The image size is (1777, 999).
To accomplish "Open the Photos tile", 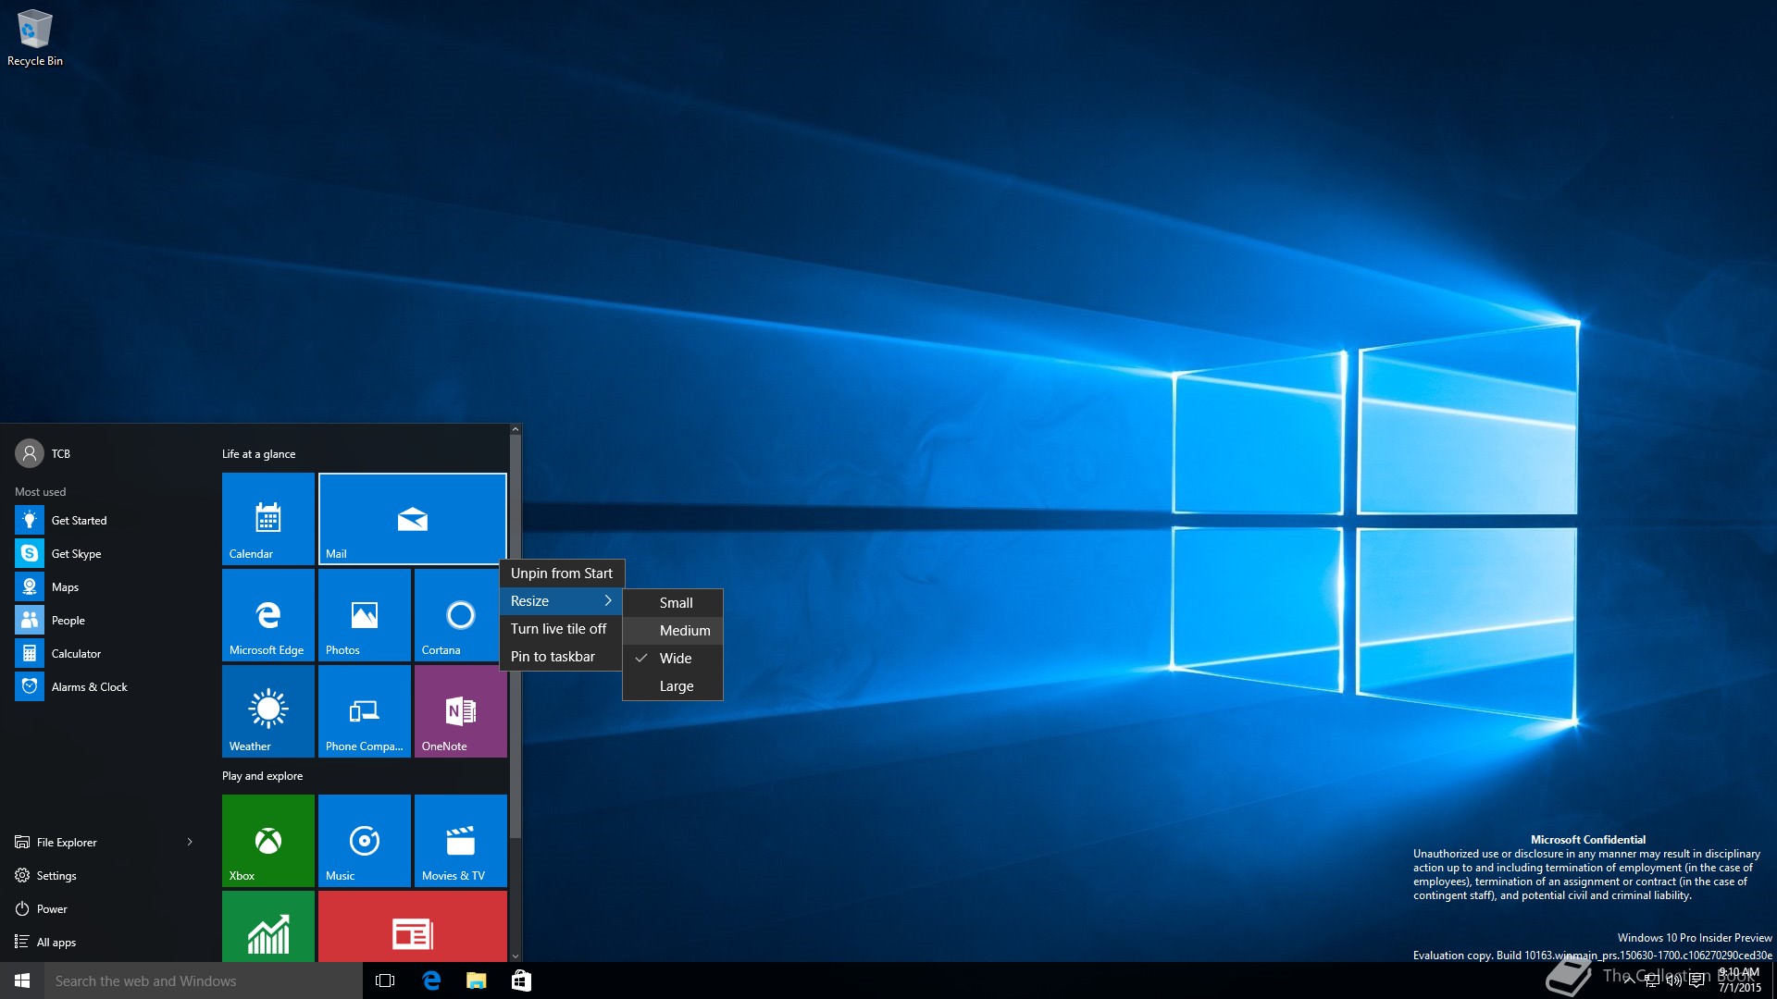I will click(x=365, y=614).
